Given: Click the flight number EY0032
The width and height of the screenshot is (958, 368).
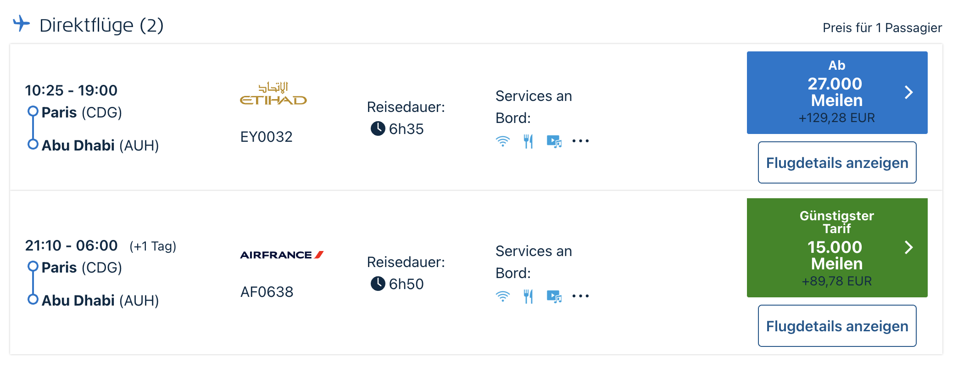Looking at the screenshot, I should pos(266,137).
